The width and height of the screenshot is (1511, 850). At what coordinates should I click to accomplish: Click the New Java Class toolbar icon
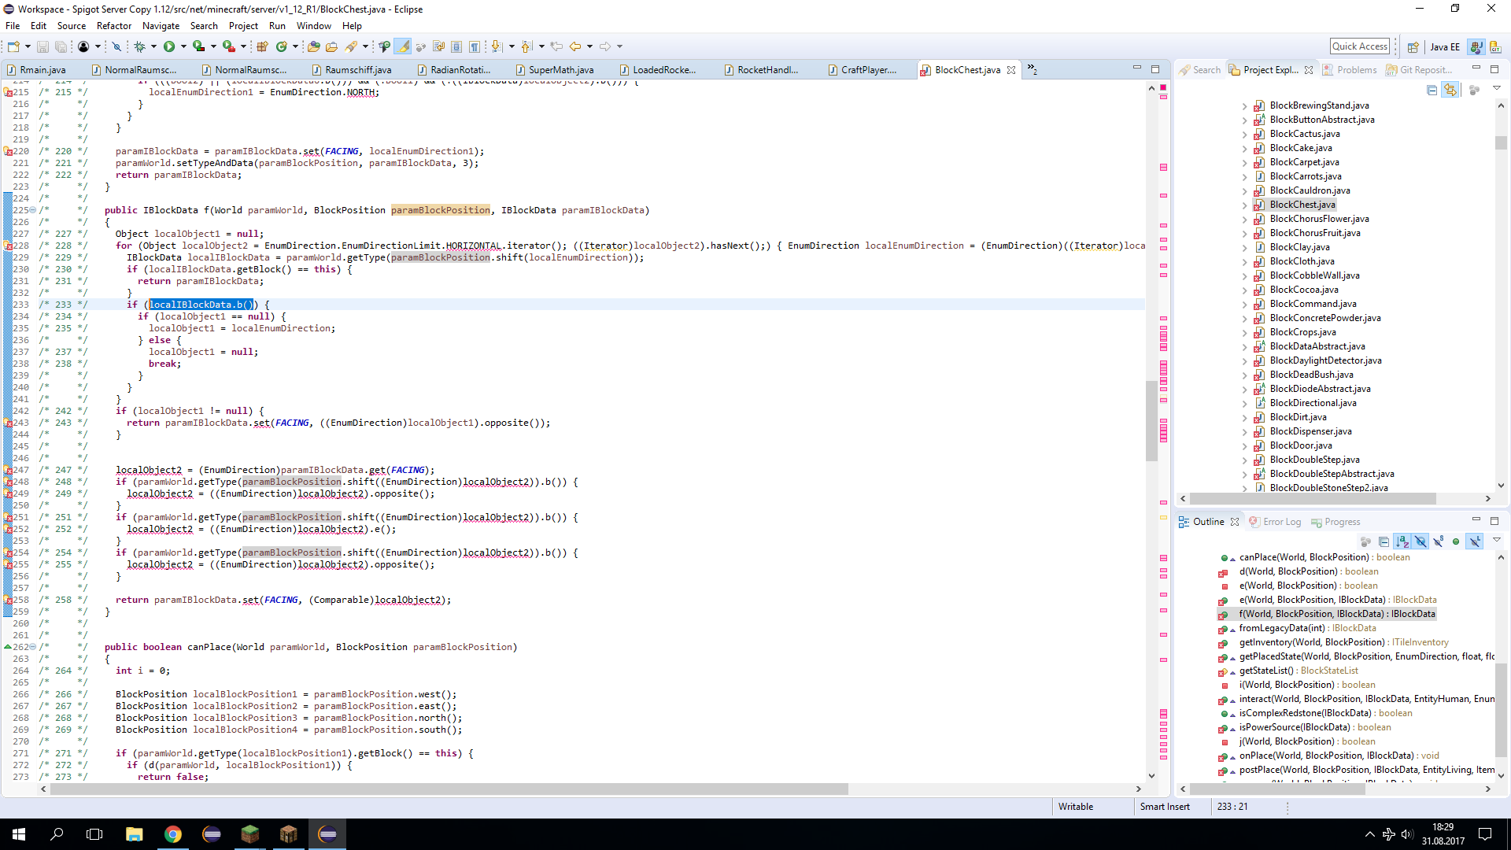[x=281, y=46]
